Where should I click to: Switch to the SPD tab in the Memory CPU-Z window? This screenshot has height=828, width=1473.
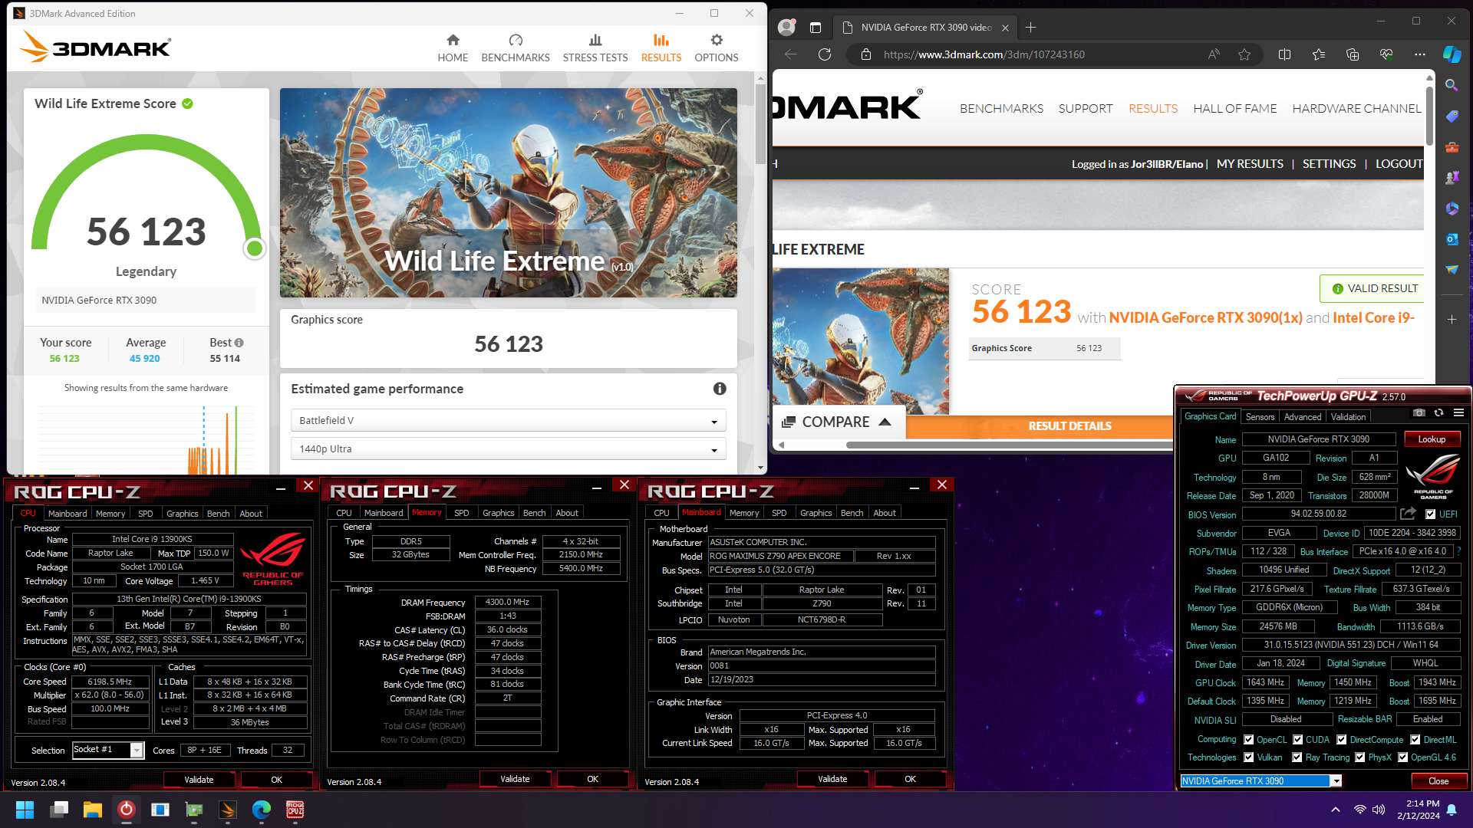tap(461, 513)
